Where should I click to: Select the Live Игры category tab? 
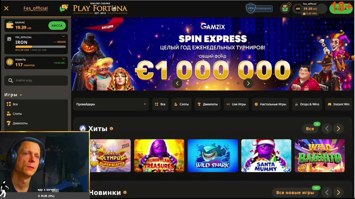tap(236, 104)
